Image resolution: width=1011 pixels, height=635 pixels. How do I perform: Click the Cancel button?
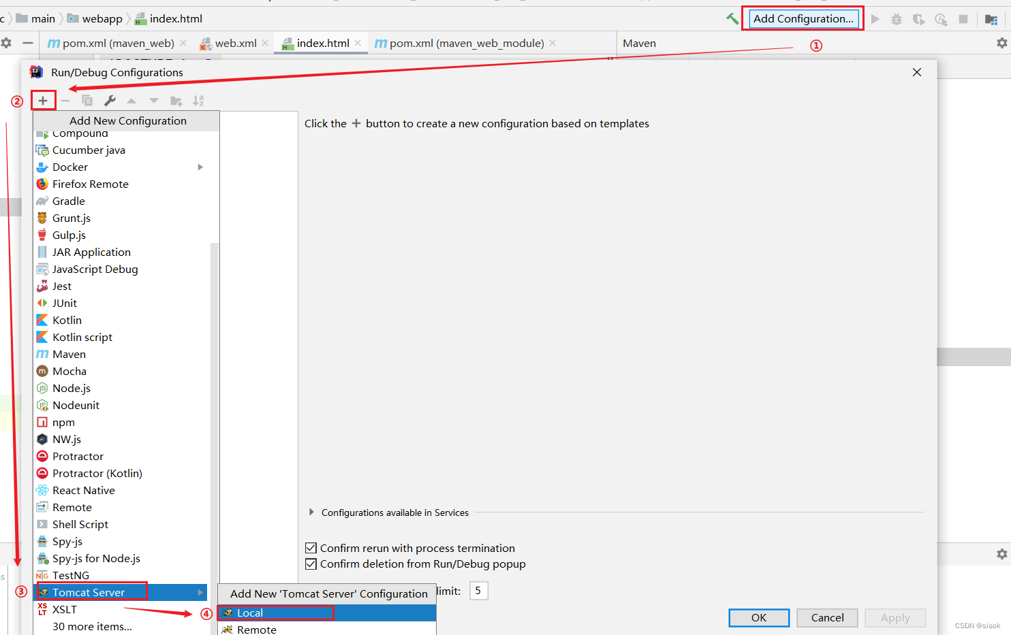(827, 617)
